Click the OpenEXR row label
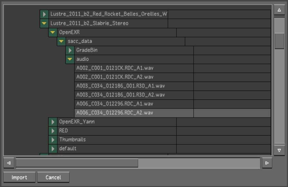Screen dimensions: 288x187 69,32
